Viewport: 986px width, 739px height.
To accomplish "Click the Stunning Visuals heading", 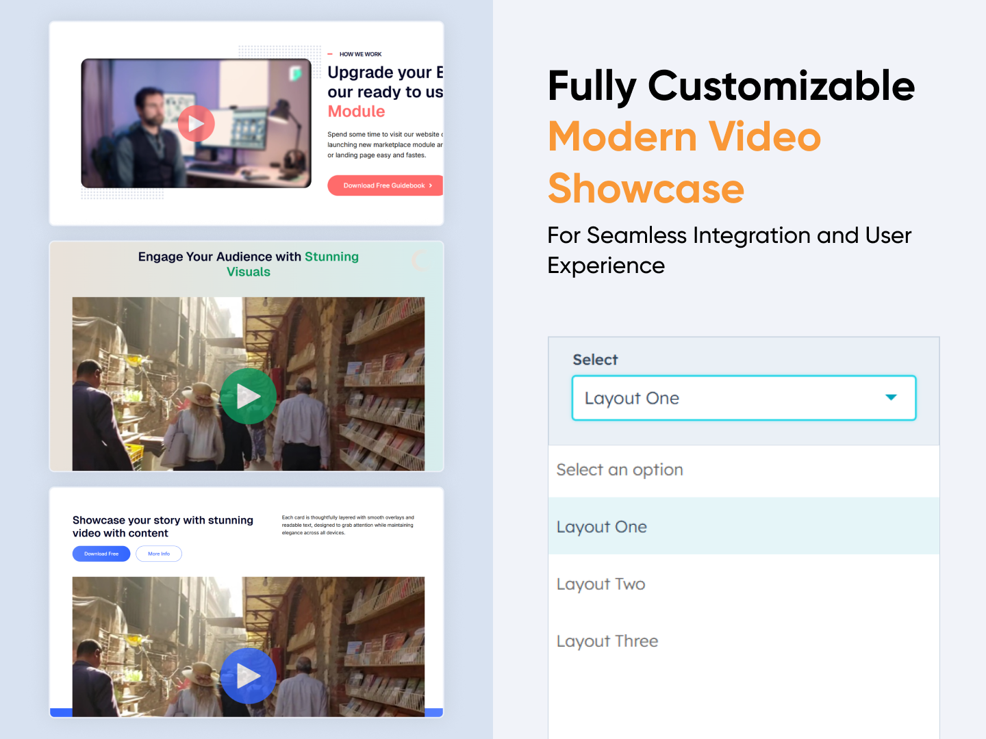I will coord(249,264).
